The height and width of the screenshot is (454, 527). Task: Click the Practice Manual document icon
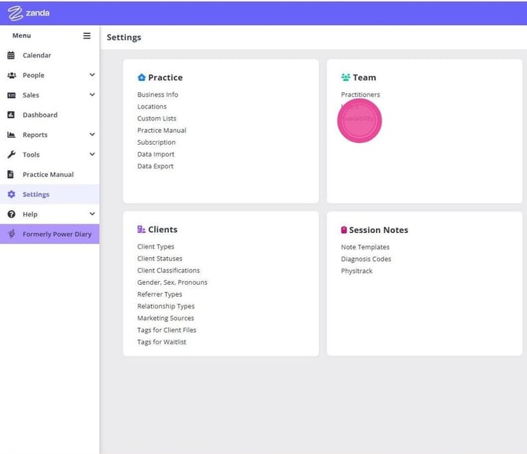pos(11,174)
